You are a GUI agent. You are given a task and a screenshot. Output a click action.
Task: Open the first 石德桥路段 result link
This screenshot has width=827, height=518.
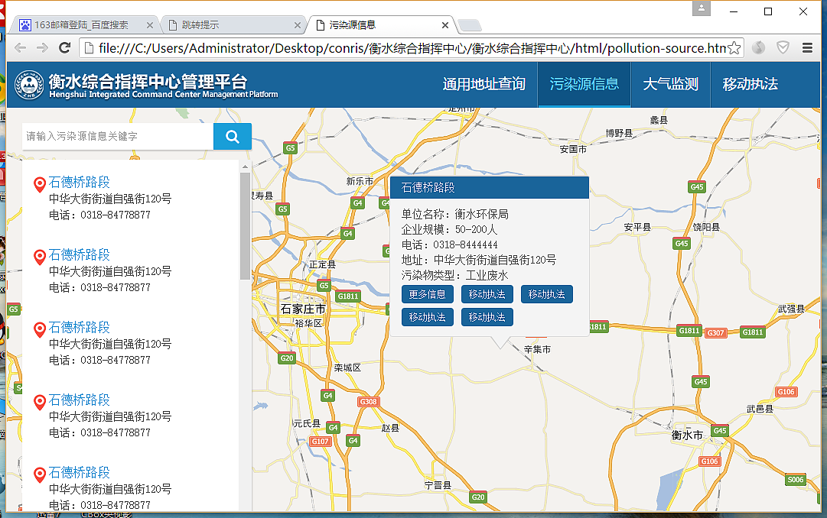79,183
